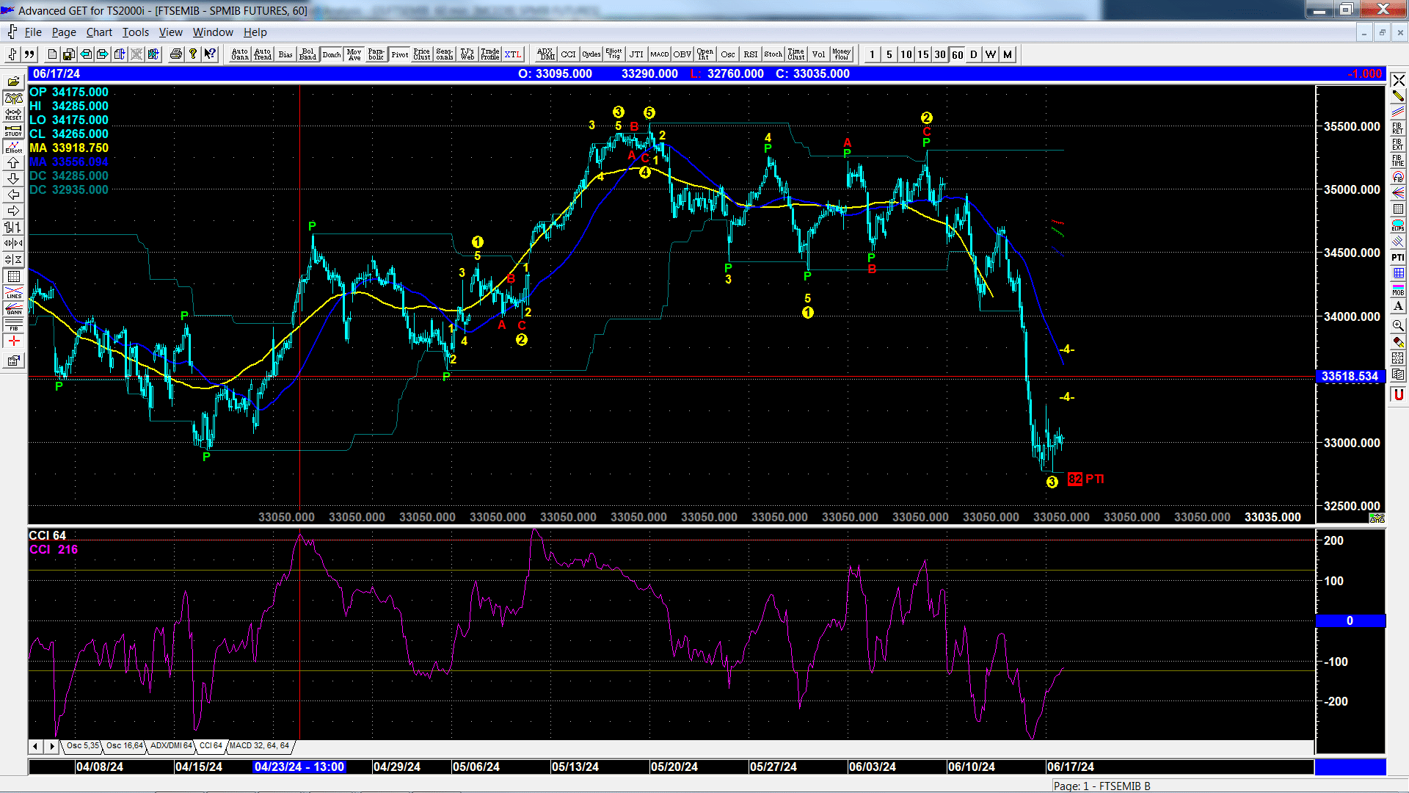Click the up arrow icon in sidebar
1409x793 pixels.
tap(13, 162)
